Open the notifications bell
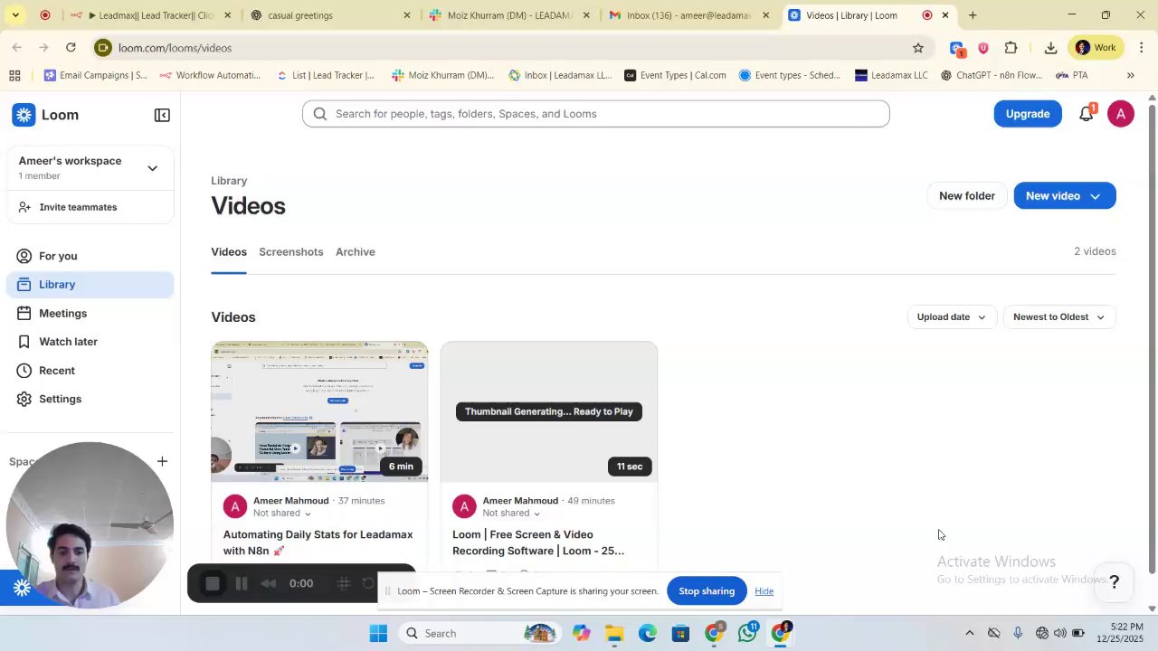 1086,114
